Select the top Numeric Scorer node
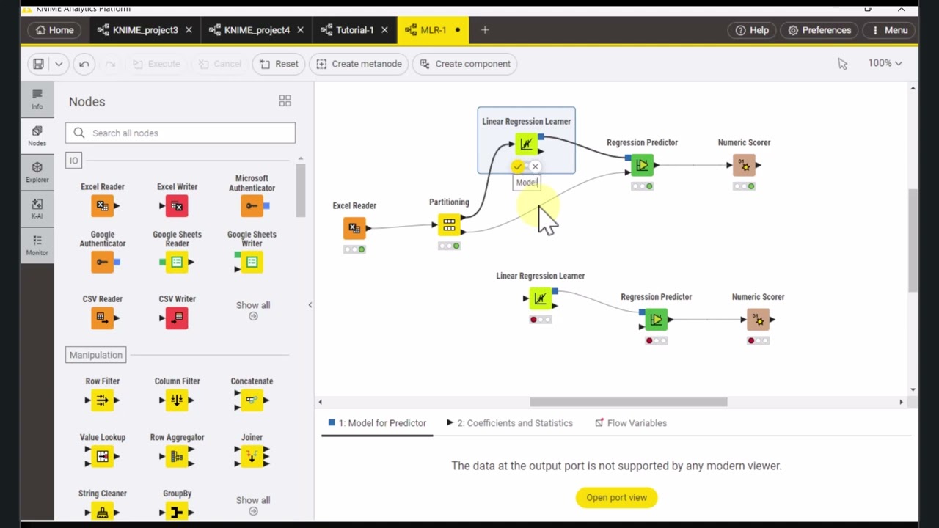The image size is (939, 528). (x=744, y=166)
